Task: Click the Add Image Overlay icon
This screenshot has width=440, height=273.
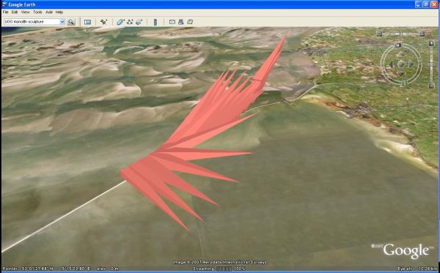Action: (x=139, y=22)
